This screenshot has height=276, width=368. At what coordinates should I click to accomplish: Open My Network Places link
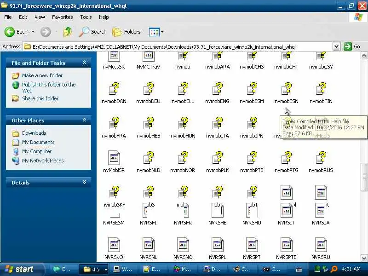(x=43, y=161)
